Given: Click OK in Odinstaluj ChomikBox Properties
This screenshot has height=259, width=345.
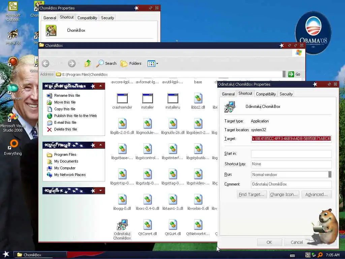Looking at the screenshot, I should (269, 242).
